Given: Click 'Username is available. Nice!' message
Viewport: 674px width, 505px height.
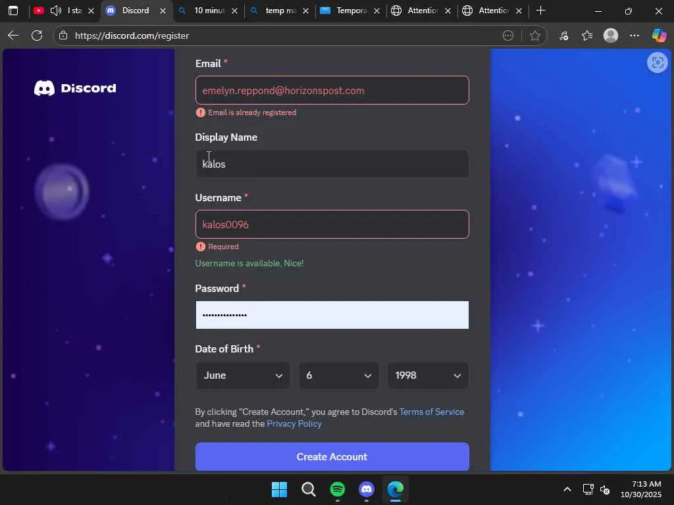Looking at the screenshot, I should [249, 263].
